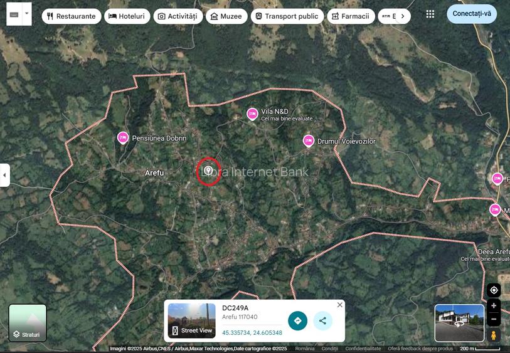Zoom in using the plus button
This screenshot has height=353, width=510.
tap(494, 306)
